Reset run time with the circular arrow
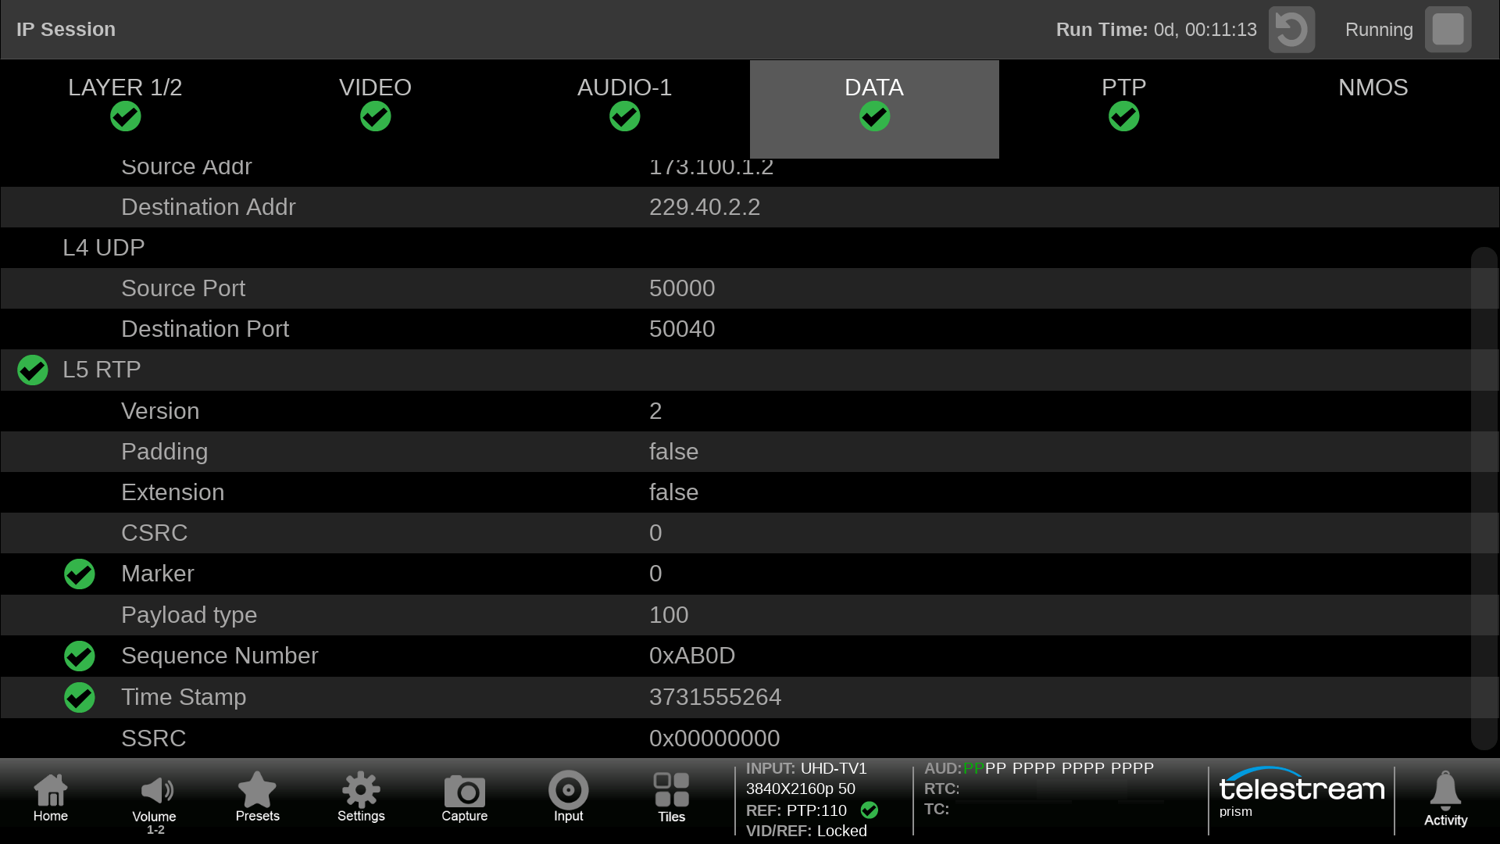This screenshot has width=1500, height=844. [1291, 30]
